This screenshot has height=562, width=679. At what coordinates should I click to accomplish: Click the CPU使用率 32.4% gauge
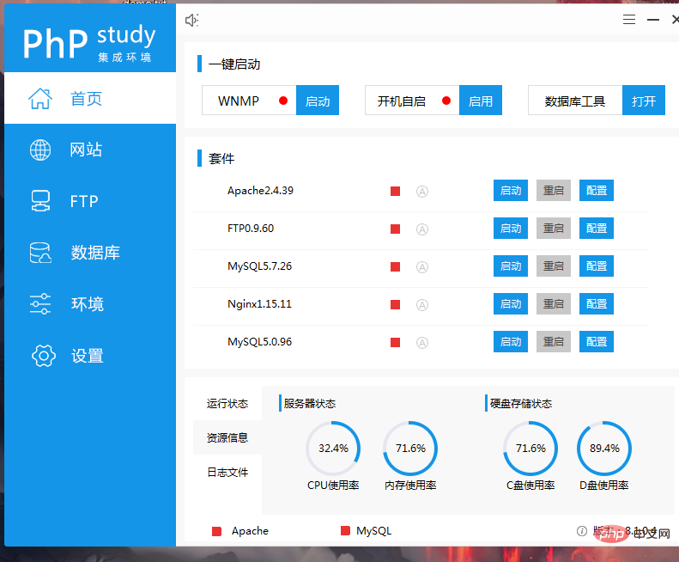pyautogui.click(x=333, y=448)
